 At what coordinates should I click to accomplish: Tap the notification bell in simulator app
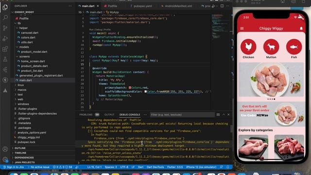pyautogui.click(x=301, y=29)
